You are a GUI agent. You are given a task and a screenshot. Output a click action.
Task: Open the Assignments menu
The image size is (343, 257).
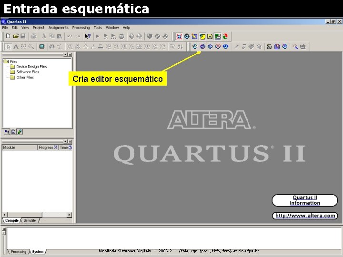pyautogui.click(x=59, y=28)
